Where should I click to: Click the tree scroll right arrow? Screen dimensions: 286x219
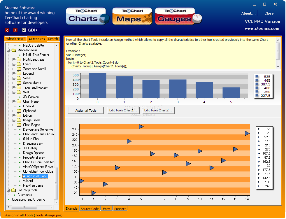(51, 207)
